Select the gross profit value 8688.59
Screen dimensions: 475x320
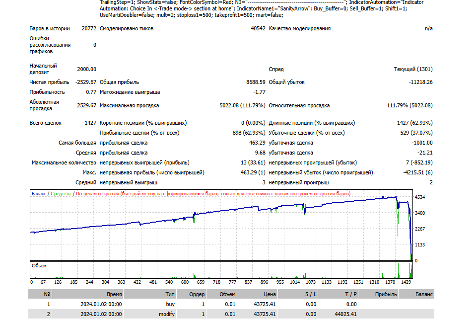pyautogui.click(x=256, y=82)
